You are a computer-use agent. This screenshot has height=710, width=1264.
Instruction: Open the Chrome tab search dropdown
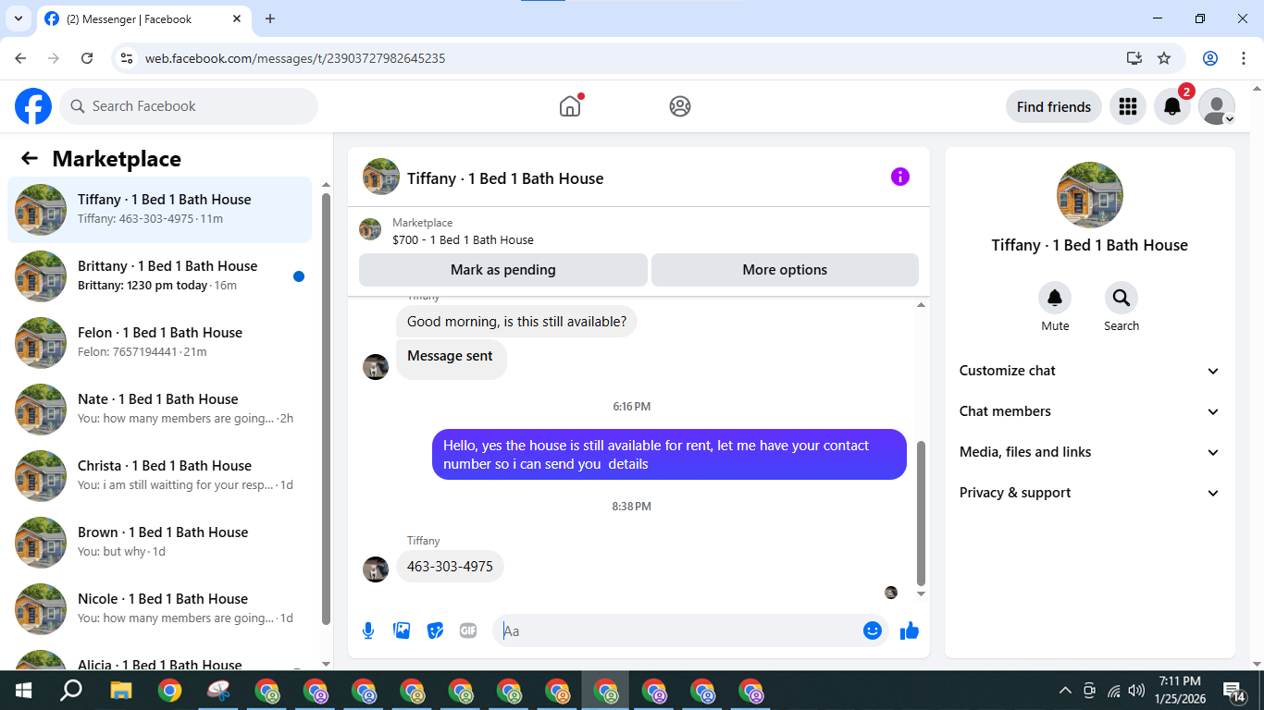[18, 18]
